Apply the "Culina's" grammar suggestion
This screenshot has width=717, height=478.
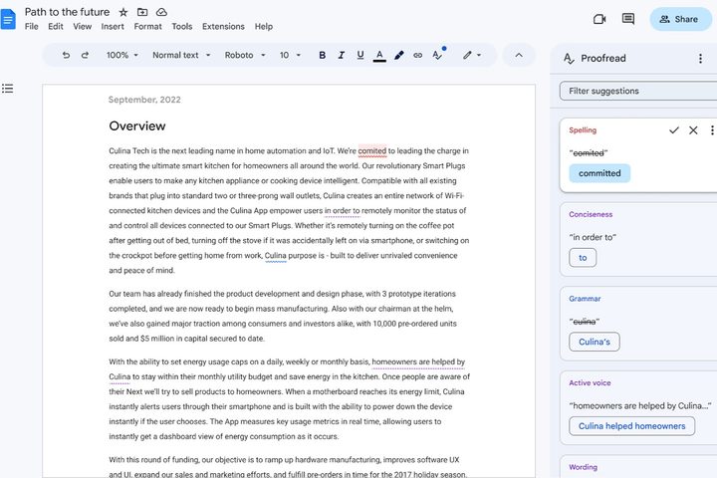point(595,342)
